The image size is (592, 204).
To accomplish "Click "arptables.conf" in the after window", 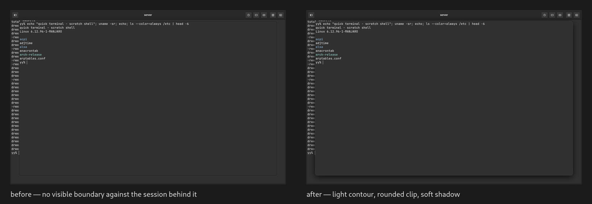I will [328, 58].
